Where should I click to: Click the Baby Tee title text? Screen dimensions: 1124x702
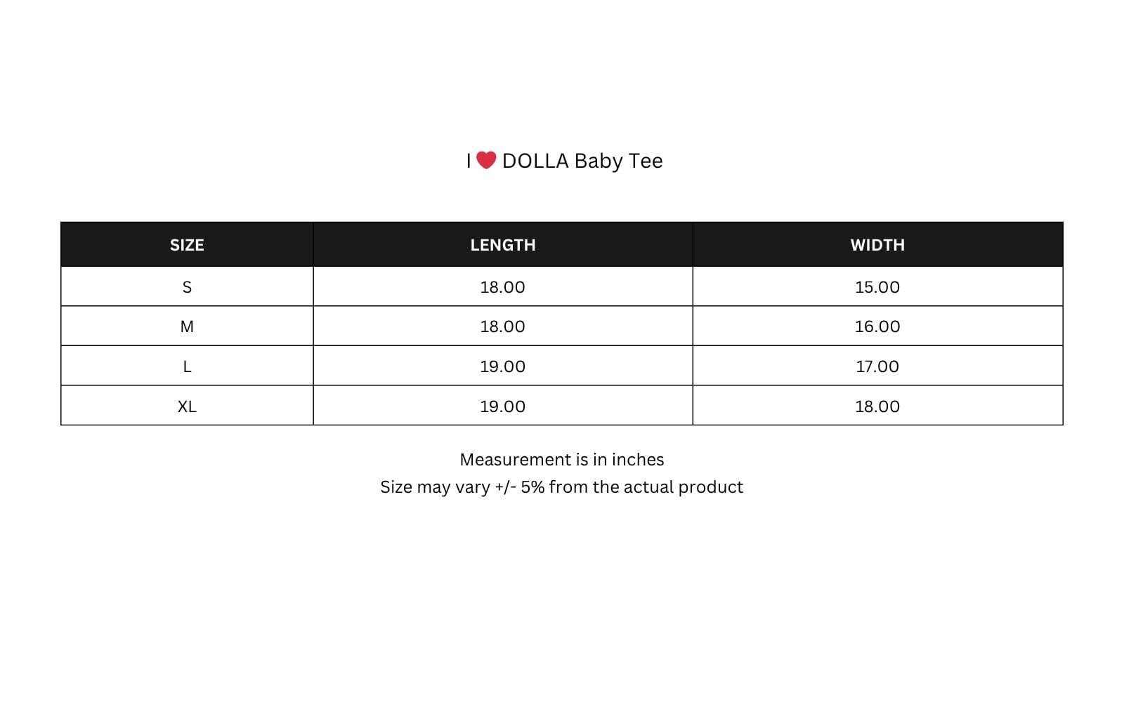[618, 161]
